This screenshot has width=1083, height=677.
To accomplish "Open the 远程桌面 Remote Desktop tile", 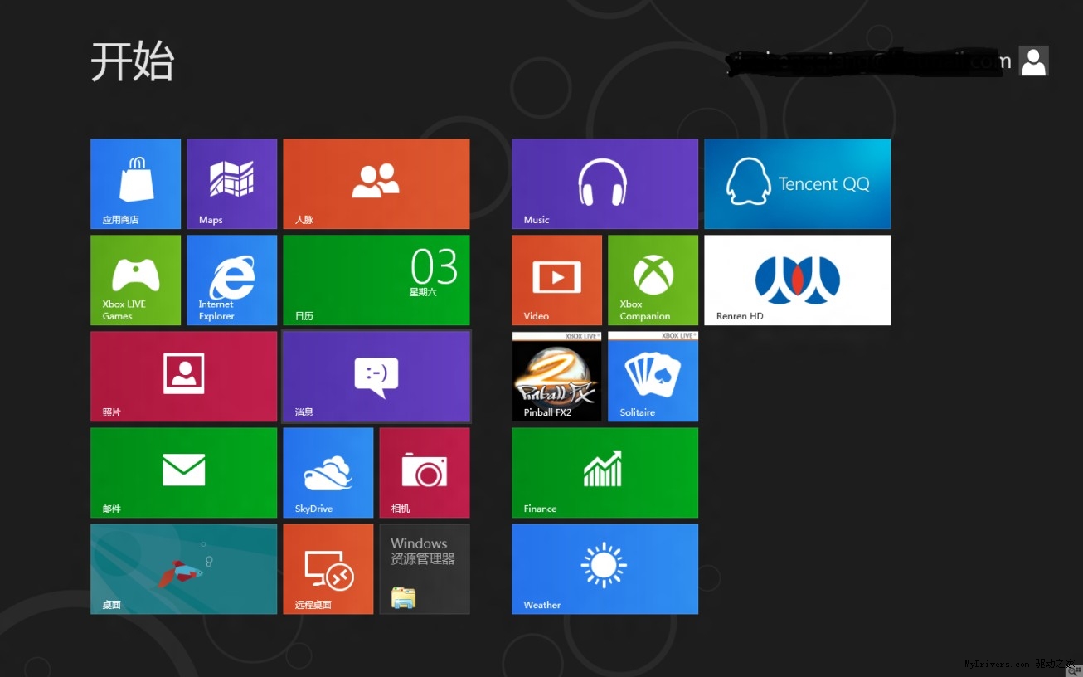I will [328, 569].
